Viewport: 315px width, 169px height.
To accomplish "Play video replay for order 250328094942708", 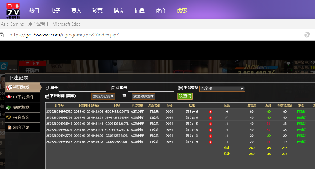I will pyautogui.click(x=210, y=136).
